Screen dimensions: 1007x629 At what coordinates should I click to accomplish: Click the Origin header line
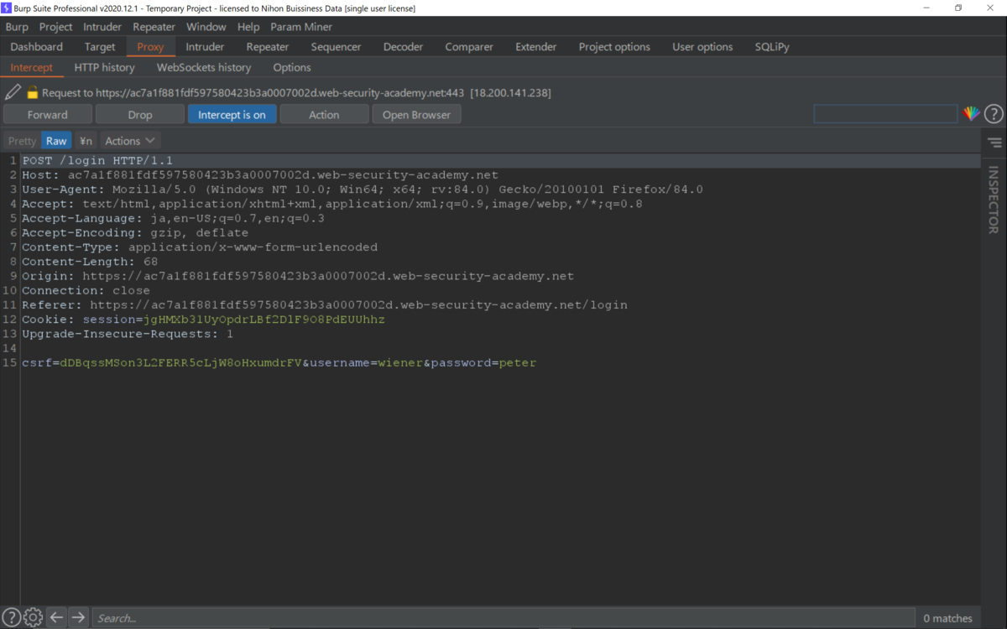(298, 276)
